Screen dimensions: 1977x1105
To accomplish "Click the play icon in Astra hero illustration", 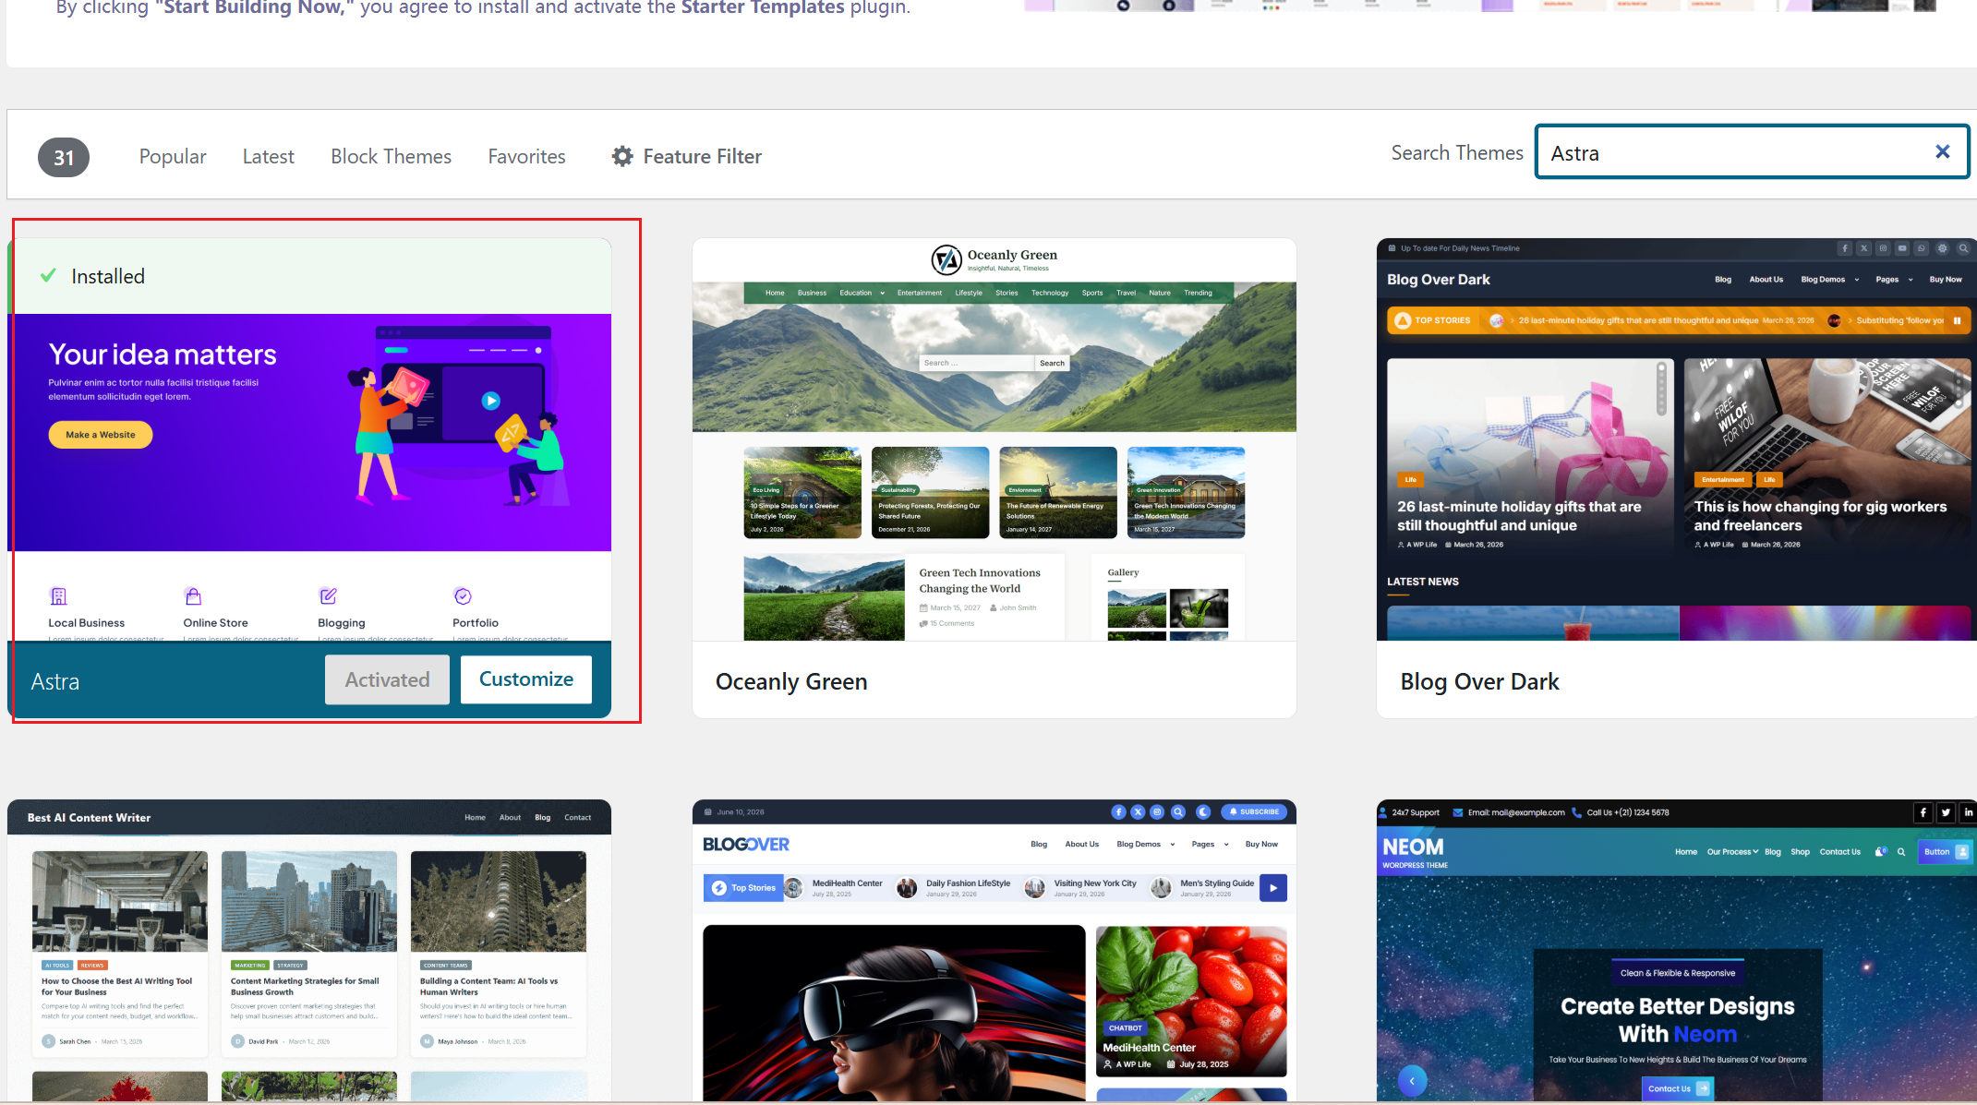I will (x=491, y=401).
